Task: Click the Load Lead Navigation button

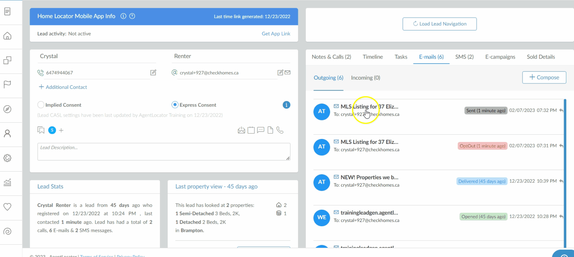Action: (x=440, y=24)
